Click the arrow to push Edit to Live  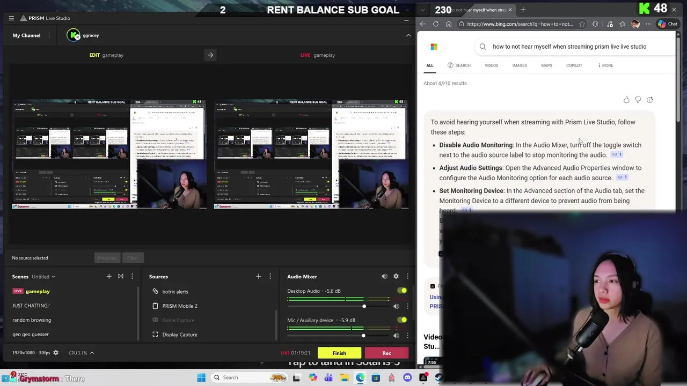coord(210,55)
